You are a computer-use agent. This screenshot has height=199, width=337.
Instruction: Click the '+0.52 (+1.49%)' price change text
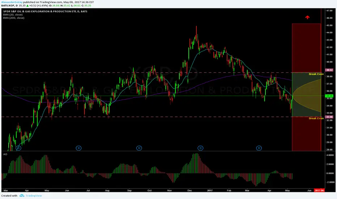pos(39,5)
